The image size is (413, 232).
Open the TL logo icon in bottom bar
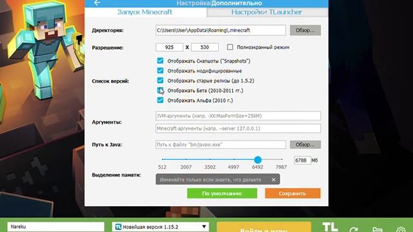point(330,227)
